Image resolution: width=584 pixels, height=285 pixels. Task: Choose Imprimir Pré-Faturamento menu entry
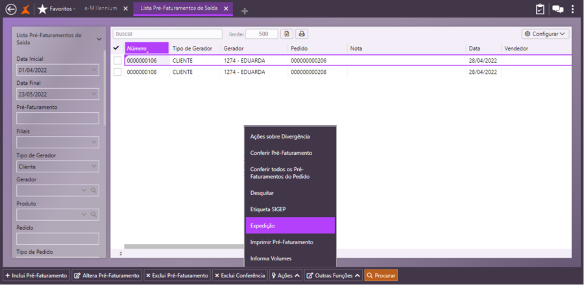[291, 242]
